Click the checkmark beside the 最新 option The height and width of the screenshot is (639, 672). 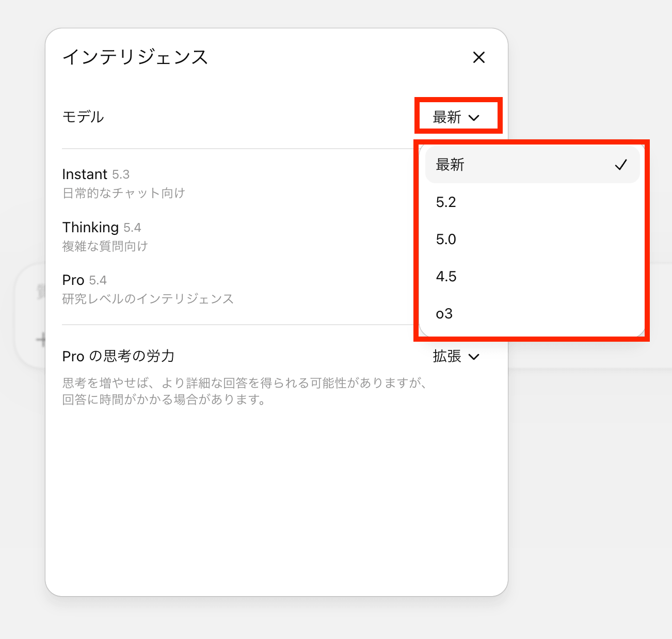tap(621, 165)
